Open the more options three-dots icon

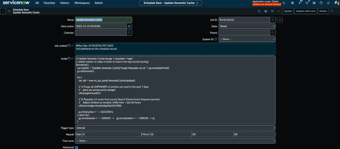(x=278, y=11)
